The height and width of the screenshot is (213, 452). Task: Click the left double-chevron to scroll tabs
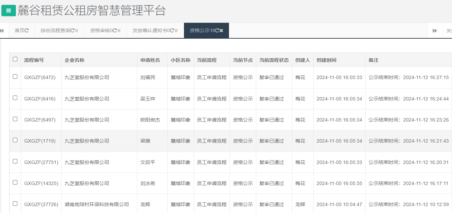tap(3, 30)
